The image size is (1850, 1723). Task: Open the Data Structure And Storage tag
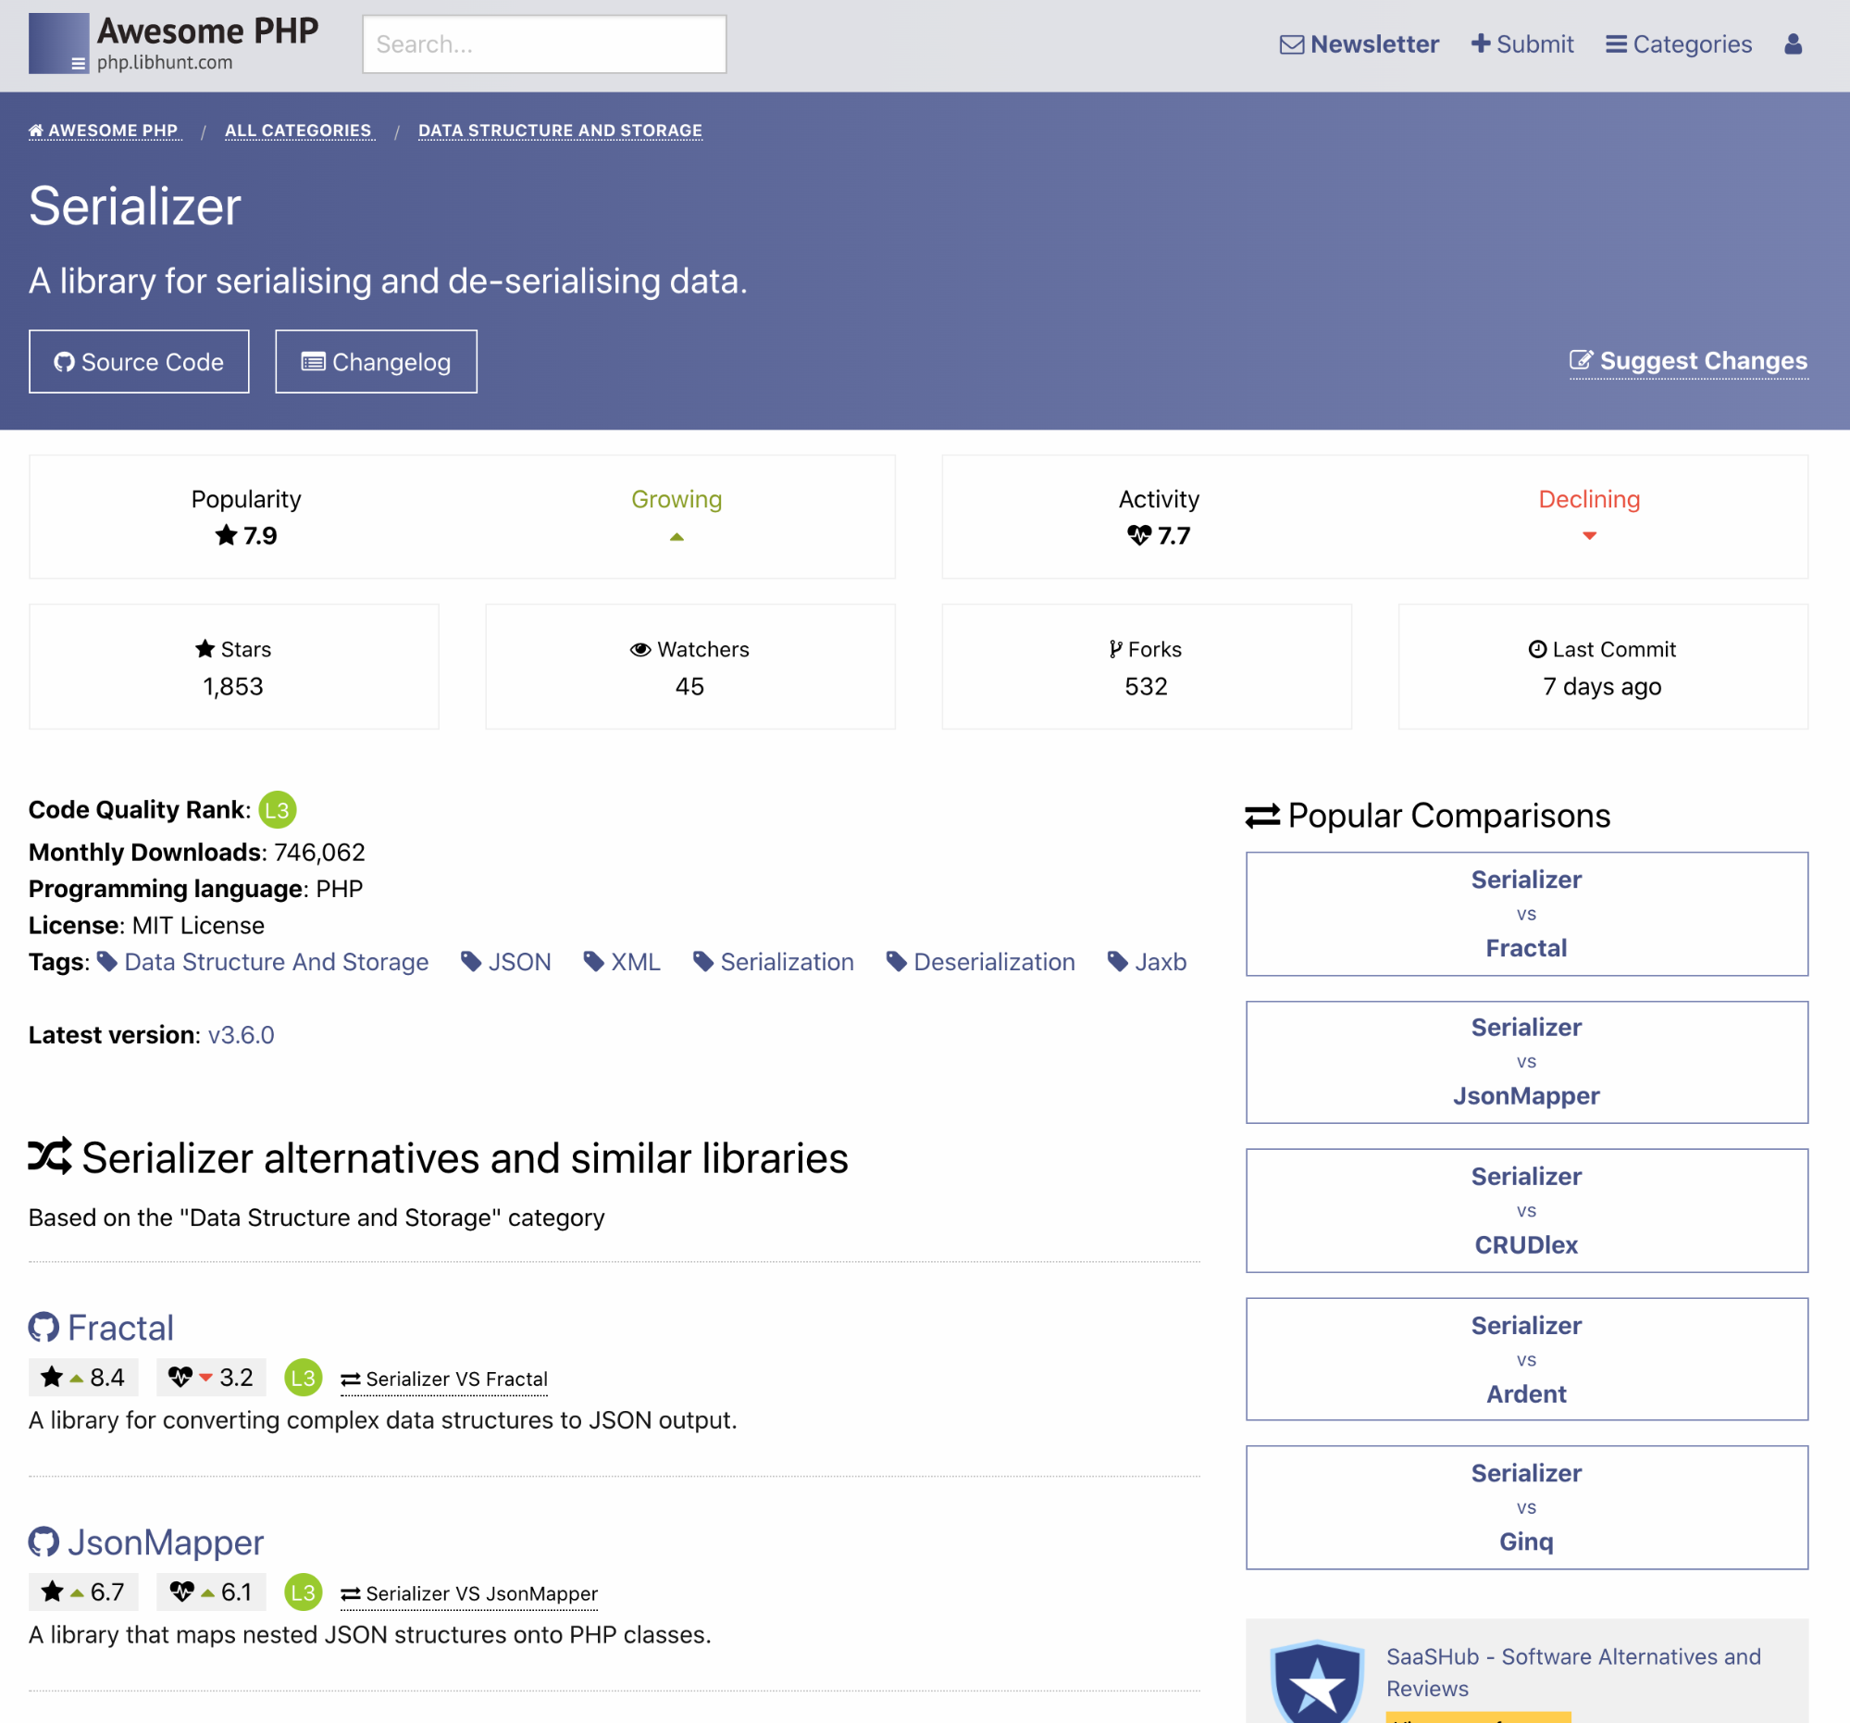263,962
